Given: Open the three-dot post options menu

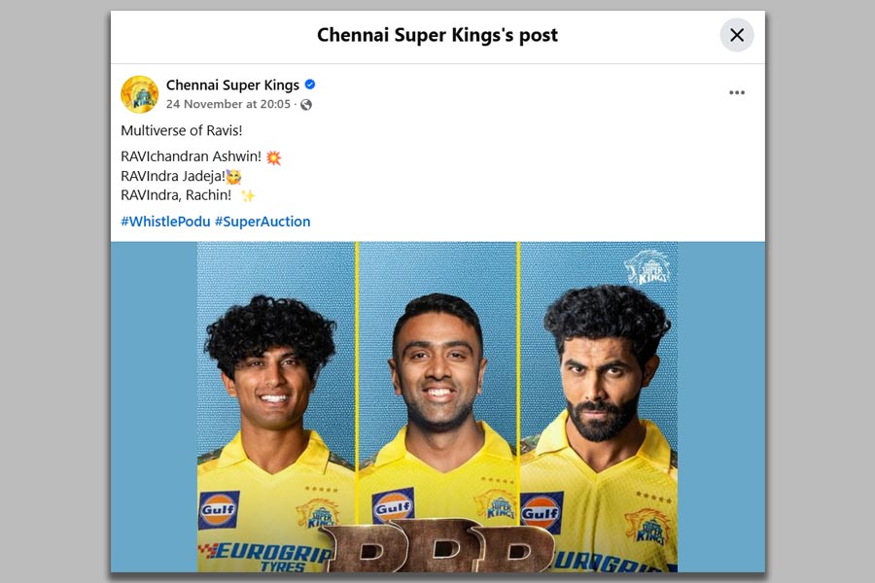Looking at the screenshot, I should [737, 92].
